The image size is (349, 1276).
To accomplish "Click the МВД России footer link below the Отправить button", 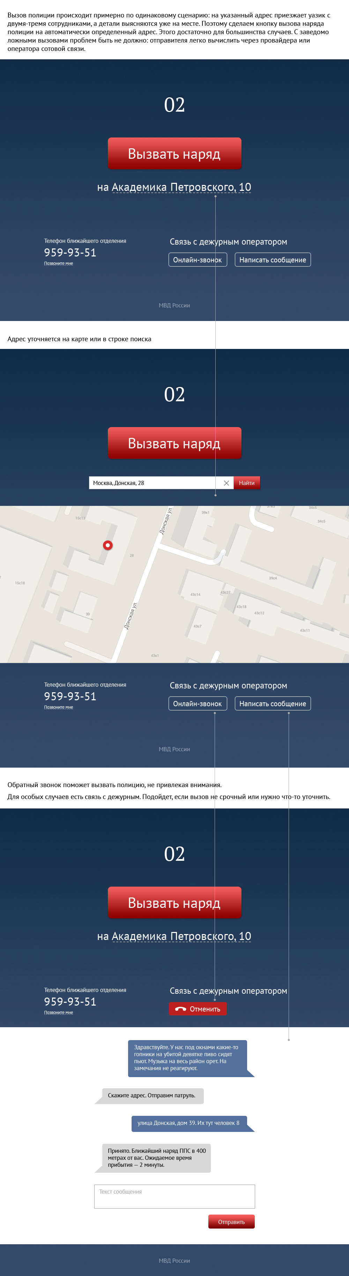I will [x=174, y=1260].
